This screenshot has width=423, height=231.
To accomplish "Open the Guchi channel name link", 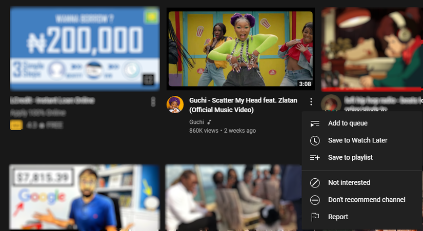I will click(x=196, y=122).
